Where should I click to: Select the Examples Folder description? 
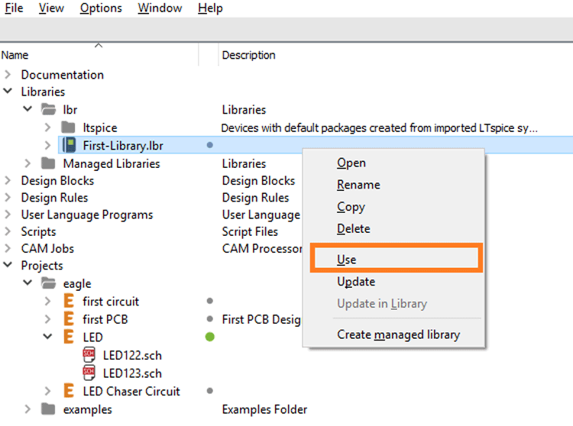pos(264,409)
